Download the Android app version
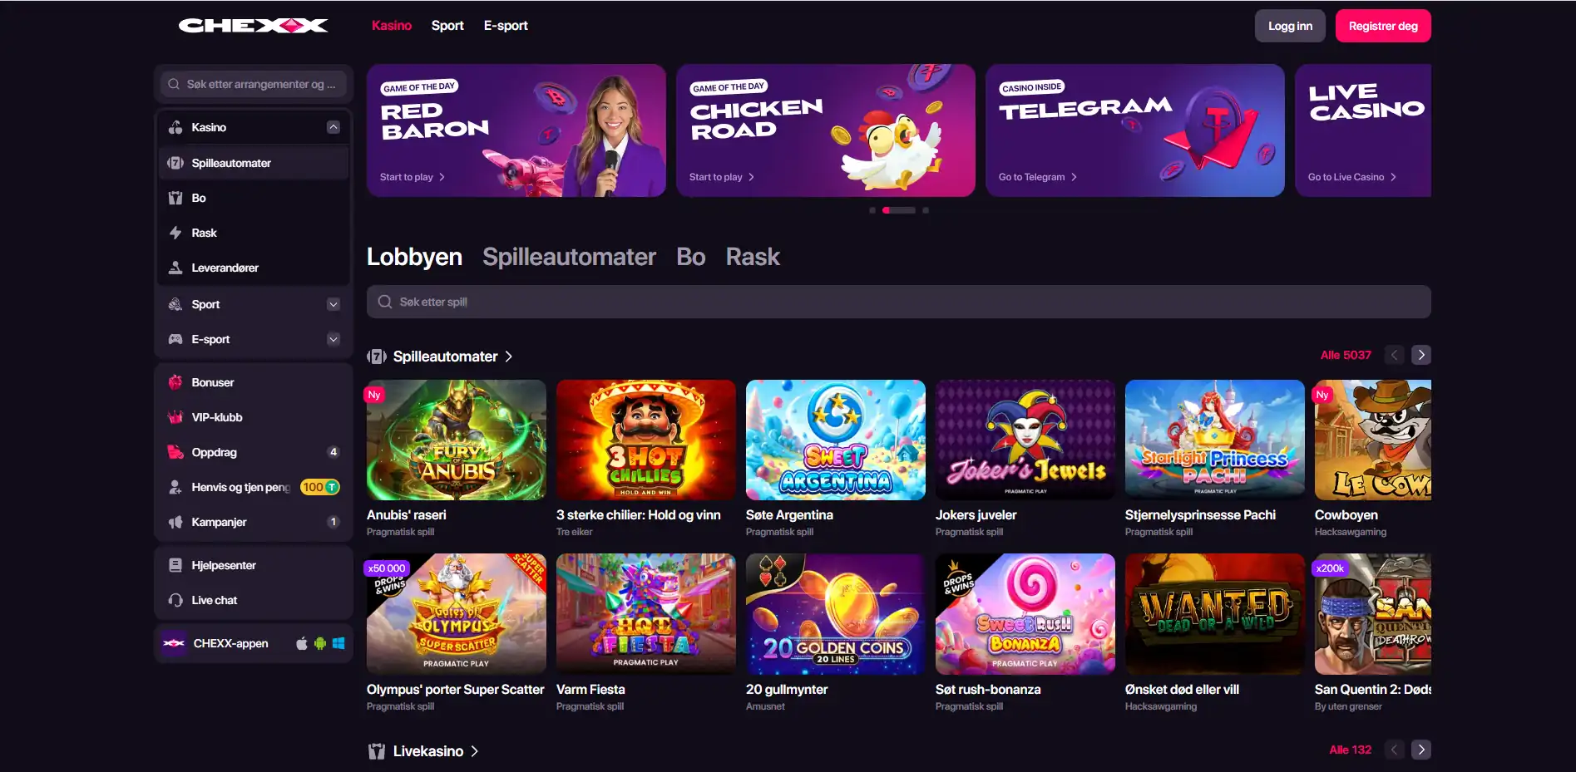This screenshot has height=772, width=1576. pyautogui.click(x=320, y=643)
